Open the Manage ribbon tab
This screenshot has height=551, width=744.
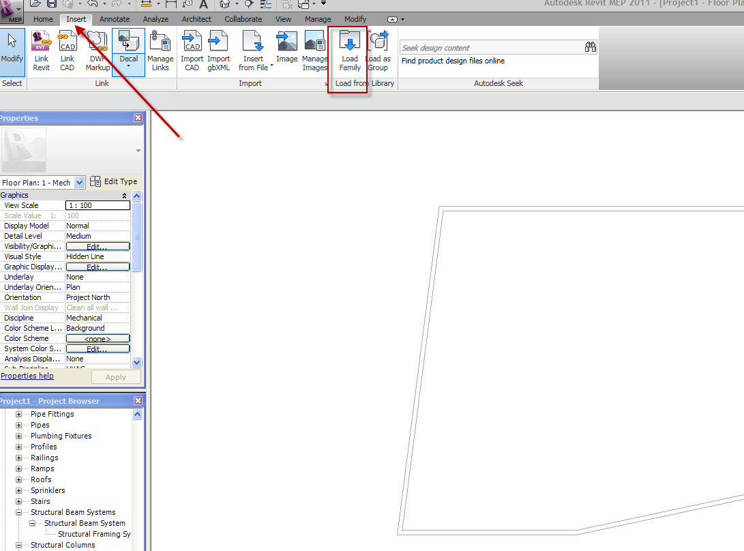318,19
